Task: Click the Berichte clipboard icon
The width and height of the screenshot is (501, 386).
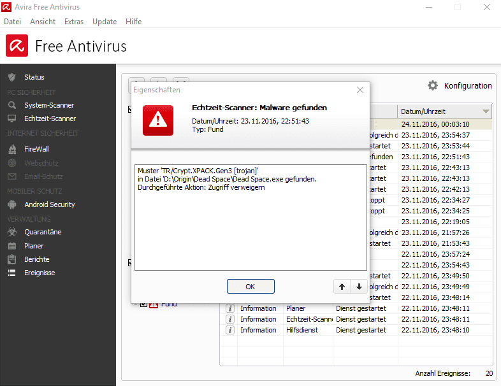Action: point(12,259)
